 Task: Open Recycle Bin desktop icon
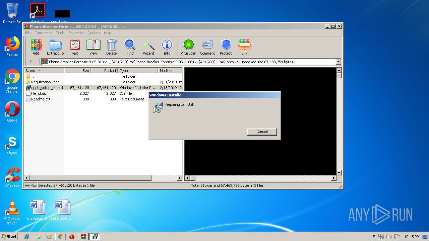[12, 13]
